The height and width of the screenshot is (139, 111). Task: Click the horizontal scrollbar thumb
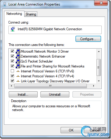click(x=50, y=86)
